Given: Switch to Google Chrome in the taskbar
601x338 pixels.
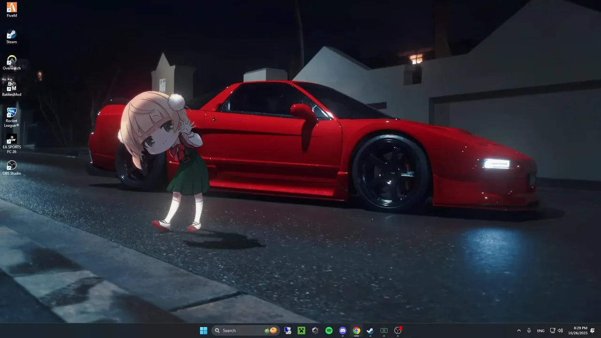Looking at the screenshot, I should point(356,330).
